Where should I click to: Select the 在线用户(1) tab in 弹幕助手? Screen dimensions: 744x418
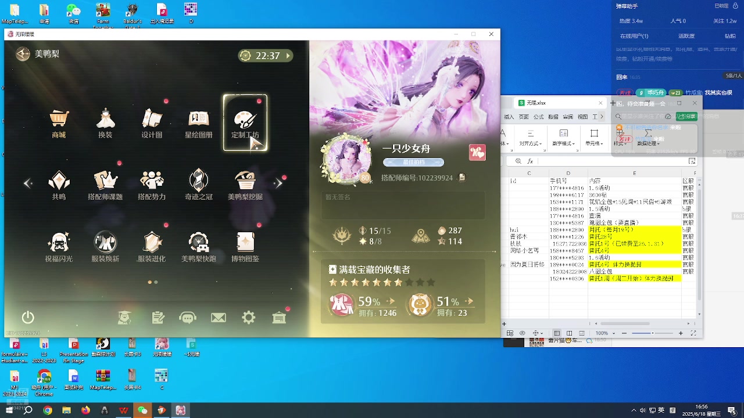point(634,36)
